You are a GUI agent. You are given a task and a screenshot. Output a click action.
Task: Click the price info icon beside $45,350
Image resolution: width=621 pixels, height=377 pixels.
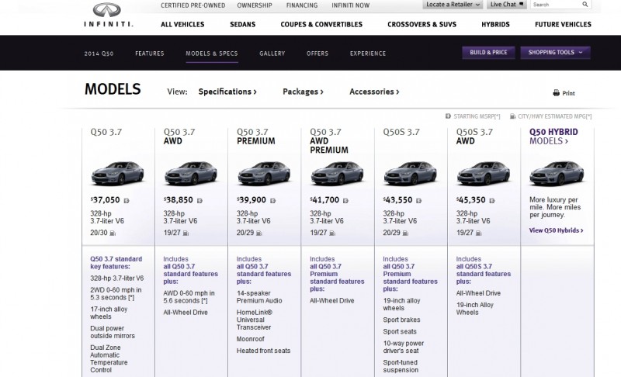[x=492, y=201]
